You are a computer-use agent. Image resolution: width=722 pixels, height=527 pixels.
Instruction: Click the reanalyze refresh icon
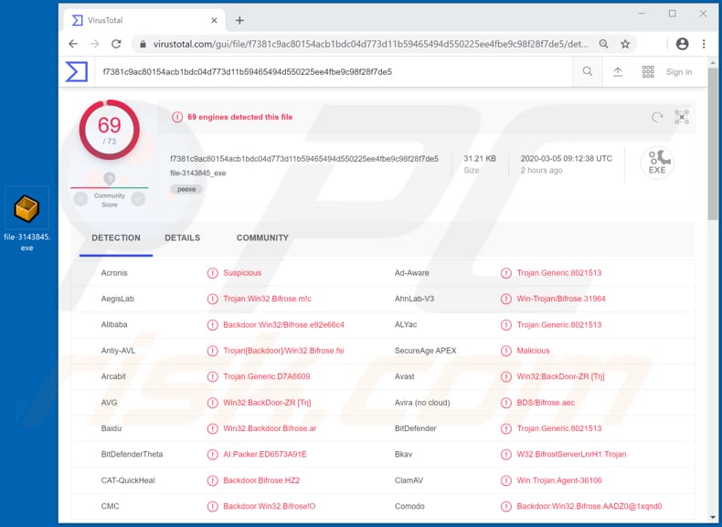pyautogui.click(x=657, y=117)
